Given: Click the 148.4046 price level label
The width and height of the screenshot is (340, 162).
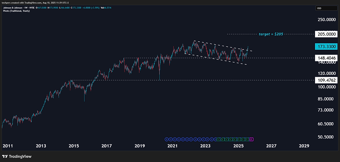Looking at the screenshot, I should click(326, 58).
